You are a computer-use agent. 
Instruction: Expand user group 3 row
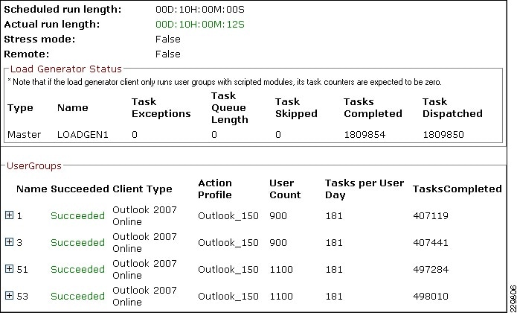tap(9, 242)
